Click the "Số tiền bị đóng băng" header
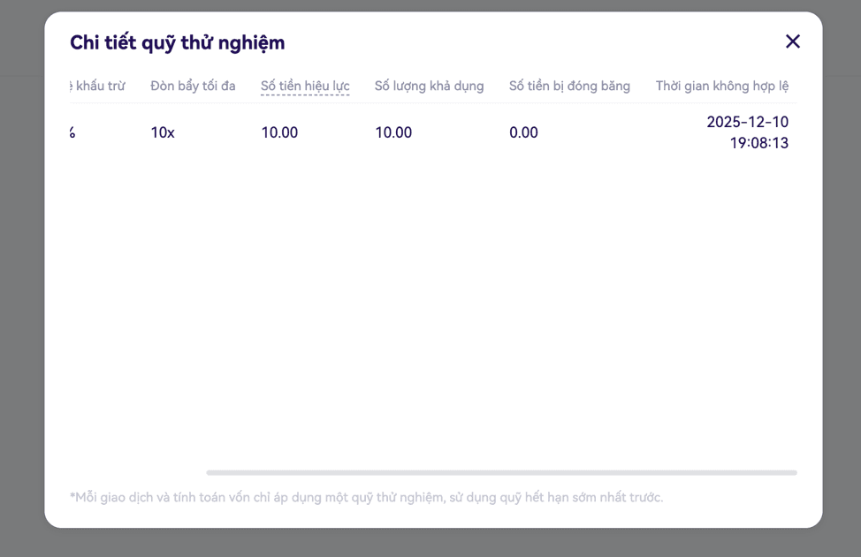Image resolution: width=861 pixels, height=557 pixels. [569, 87]
